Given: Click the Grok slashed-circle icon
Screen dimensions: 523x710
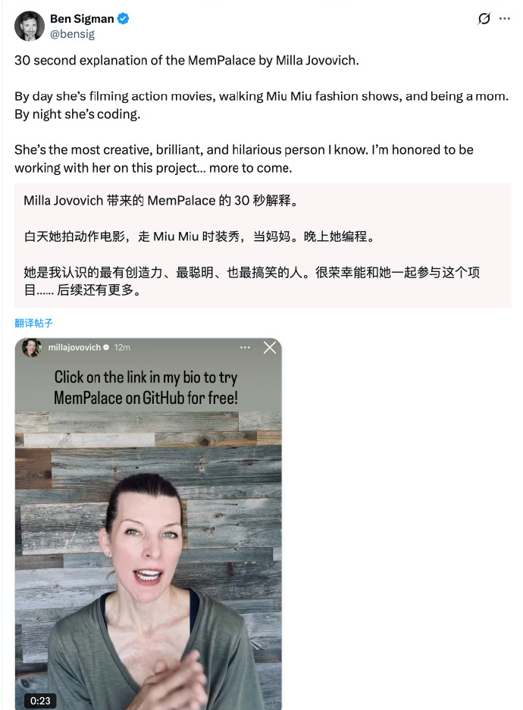Looking at the screenshot, I should pyautogui.click(x=484, y=19).
